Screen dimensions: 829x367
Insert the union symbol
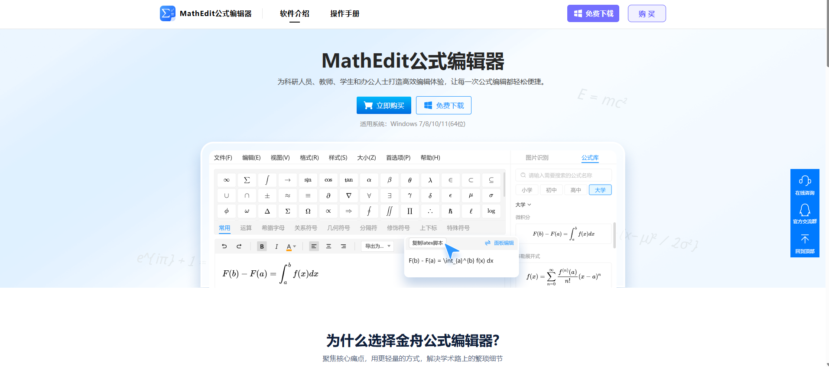tap(226, 195)
